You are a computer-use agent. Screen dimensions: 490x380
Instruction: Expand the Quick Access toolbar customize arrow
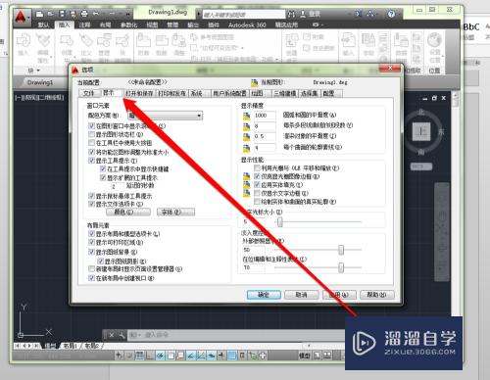[127, 14]
